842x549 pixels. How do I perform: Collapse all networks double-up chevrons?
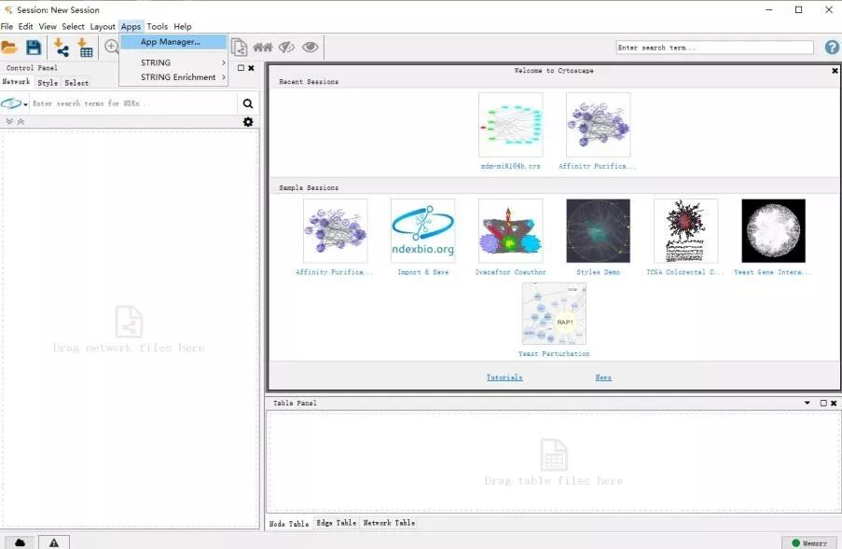21,122
